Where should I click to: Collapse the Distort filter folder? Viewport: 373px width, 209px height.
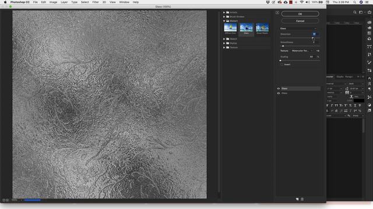pyautogui.click(x=224, y=21)
